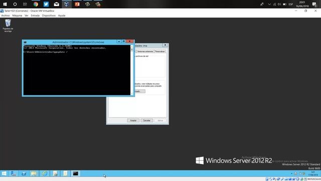The width and height of the screenshot is (321, 181).
Task: Click the host Windows Start button
Action: pyautogui.click(x=5, y=4)
